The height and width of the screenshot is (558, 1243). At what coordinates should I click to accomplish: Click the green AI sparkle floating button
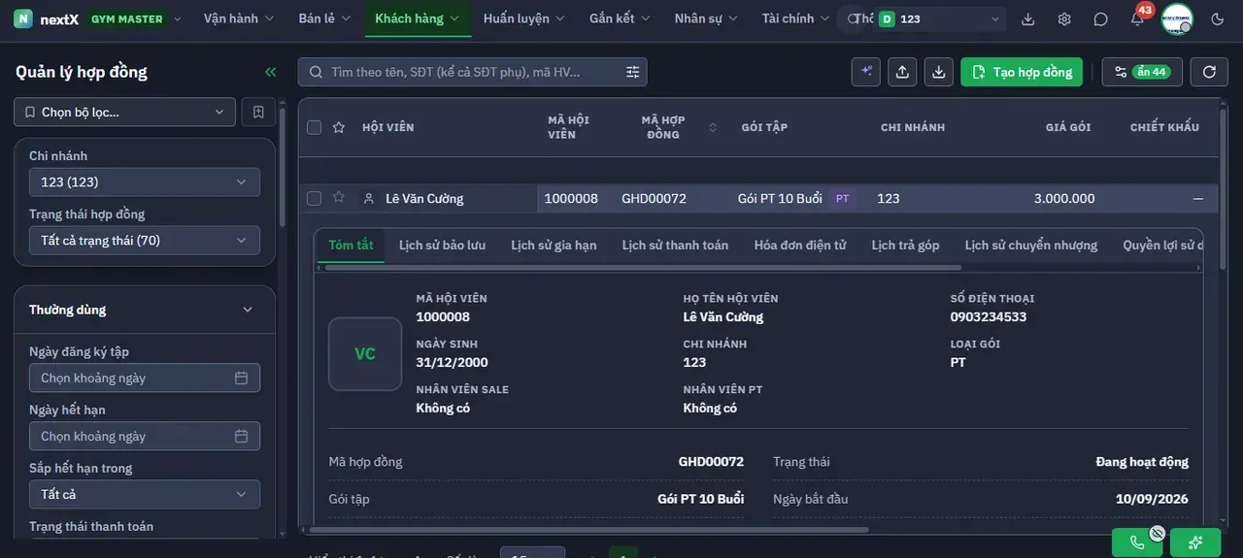click(x=1195, y=542)
